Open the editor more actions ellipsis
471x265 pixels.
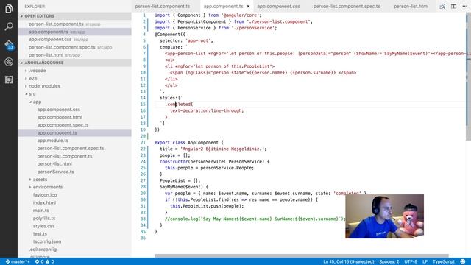tap(464, 7)
